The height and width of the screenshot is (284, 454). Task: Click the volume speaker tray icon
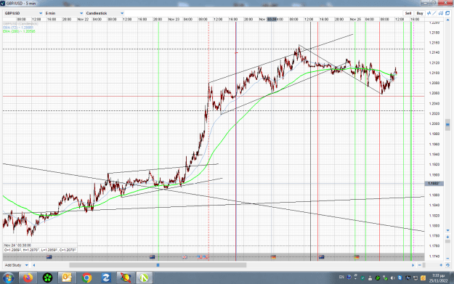click(x=392, y=278)
